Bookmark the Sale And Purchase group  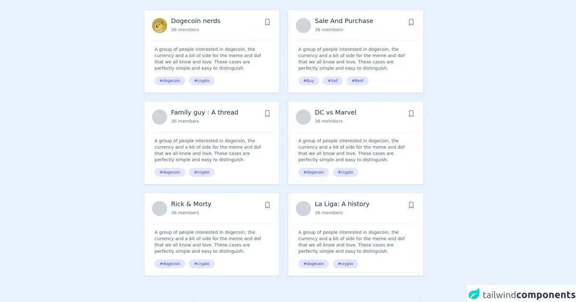[x=411, y=22]
